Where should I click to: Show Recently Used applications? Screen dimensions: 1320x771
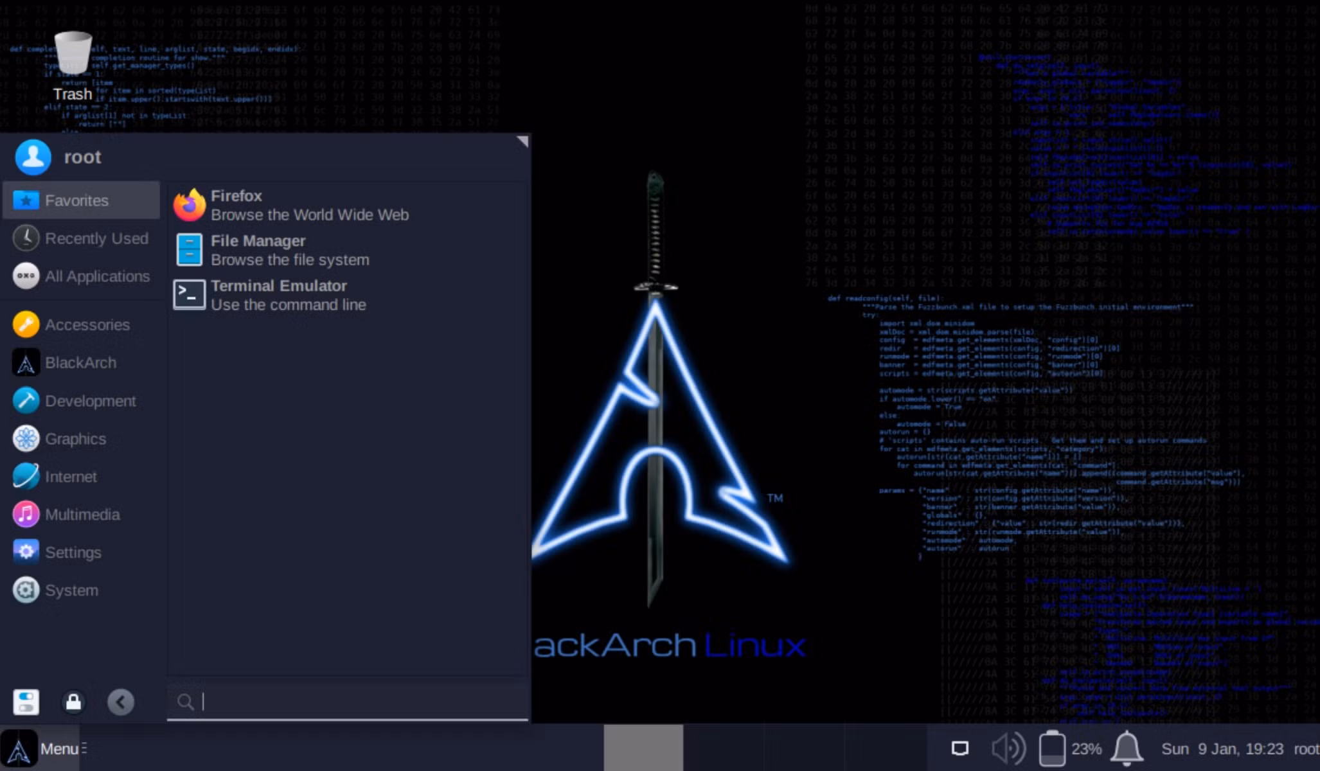(x=81, y=238)
